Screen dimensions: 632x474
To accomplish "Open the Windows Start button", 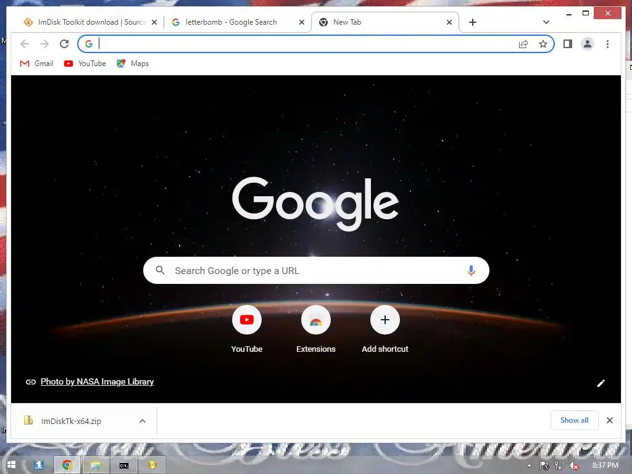I will pyautogui.click(x=11, y=465).
